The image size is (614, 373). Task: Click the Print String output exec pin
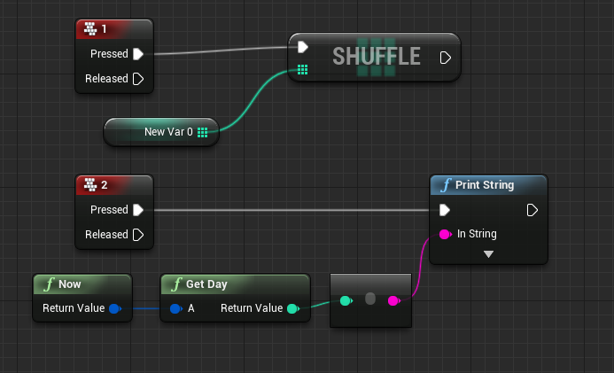(532, 210)
